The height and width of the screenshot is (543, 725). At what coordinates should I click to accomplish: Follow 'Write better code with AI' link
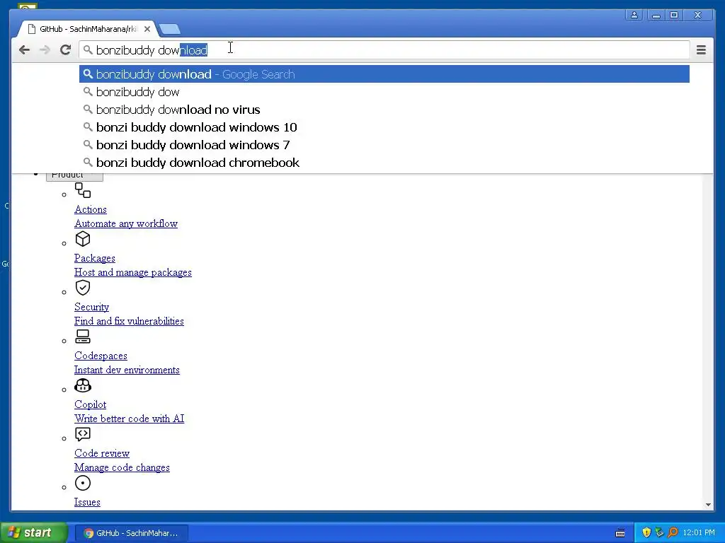click(129, 419)
